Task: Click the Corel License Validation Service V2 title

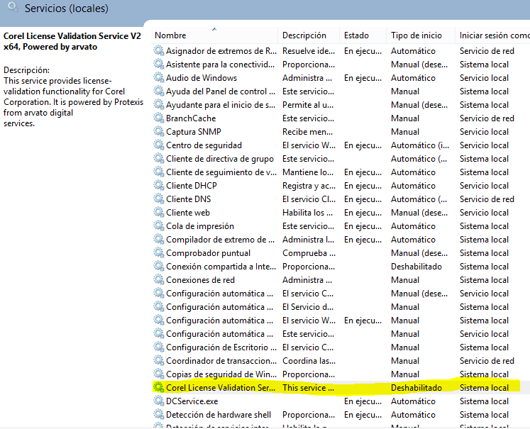Action: point(72,41)
